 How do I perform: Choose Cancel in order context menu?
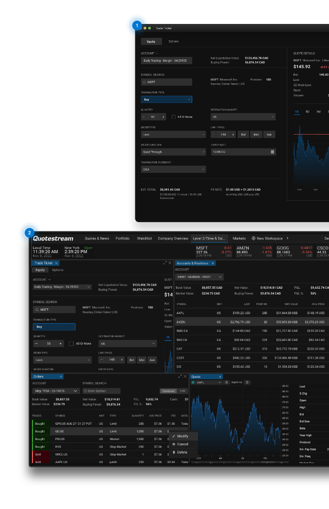click(x=183, y=444)
